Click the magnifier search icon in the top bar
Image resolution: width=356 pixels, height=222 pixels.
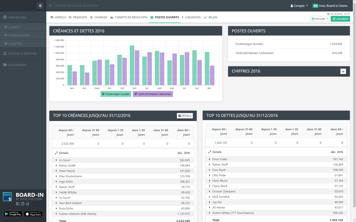click(x=51, y=6)
